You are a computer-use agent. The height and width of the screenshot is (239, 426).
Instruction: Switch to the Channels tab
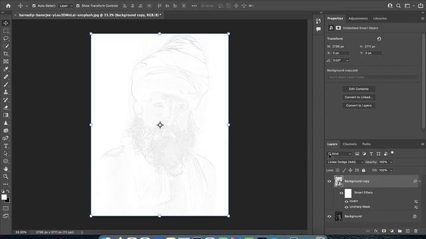(x=349, y=144)
